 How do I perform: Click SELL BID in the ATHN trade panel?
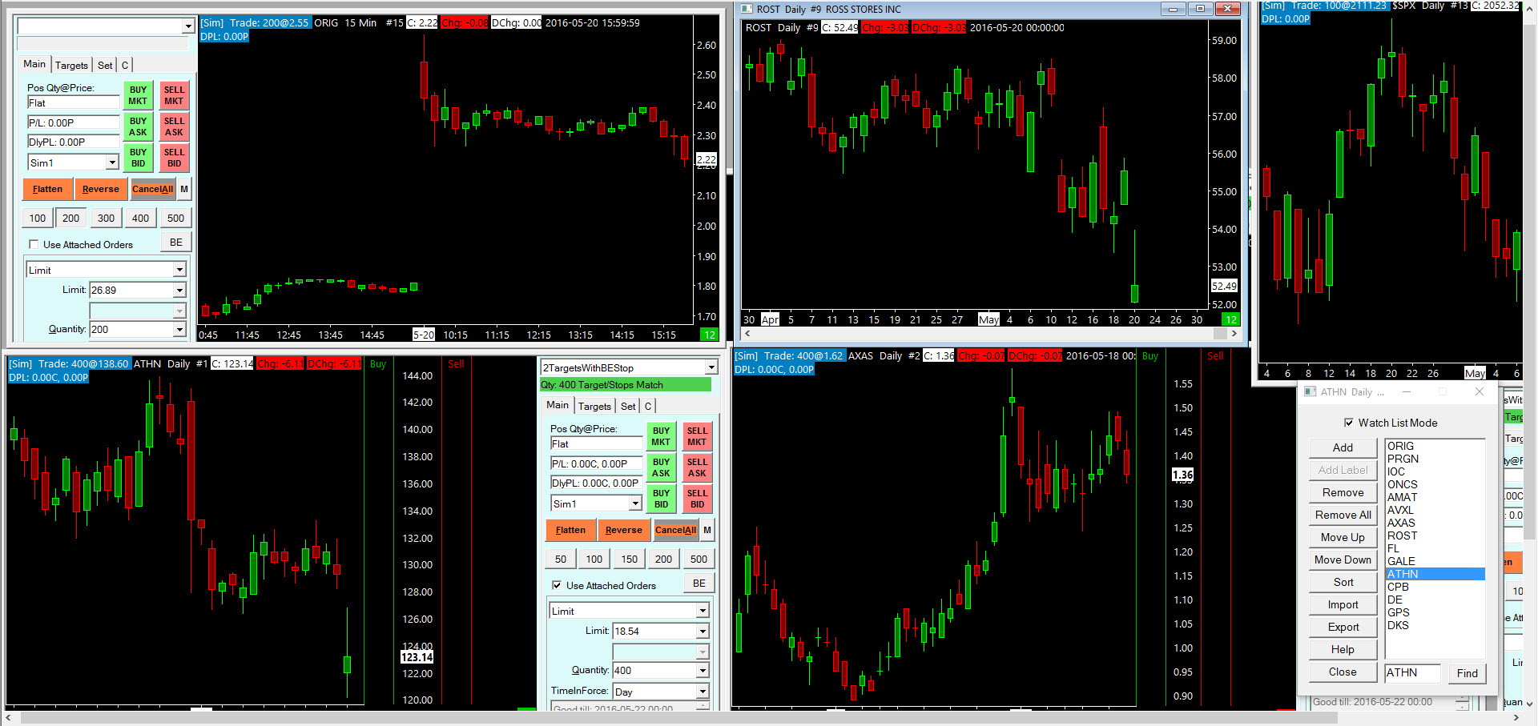[697, 499]
